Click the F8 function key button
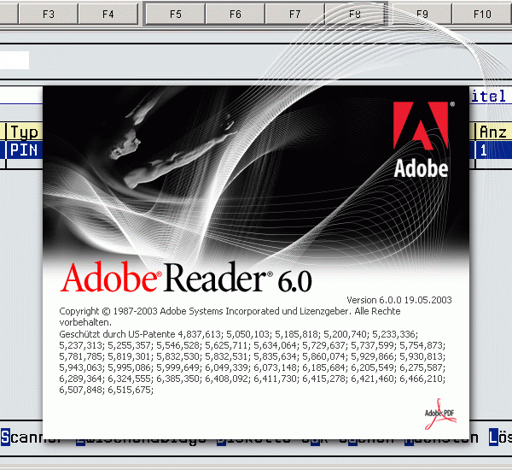The height and width of the screenshot is (470, 512). [355, 14]
